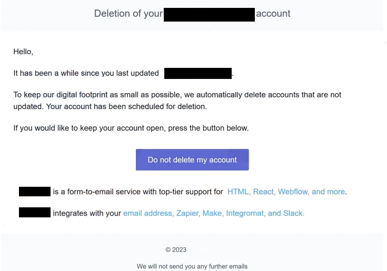The image size is (387, 271).
Task: Click the "If you would like to keep" line
Action: click(131, 128)
